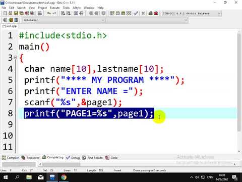The width and height of the screenshot is (242, 182).
Task: Open the Search menu
Action: tap(21, 8)
